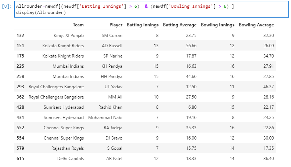
Task: Click batting average 16.00
Action: [x=191, y=138]
